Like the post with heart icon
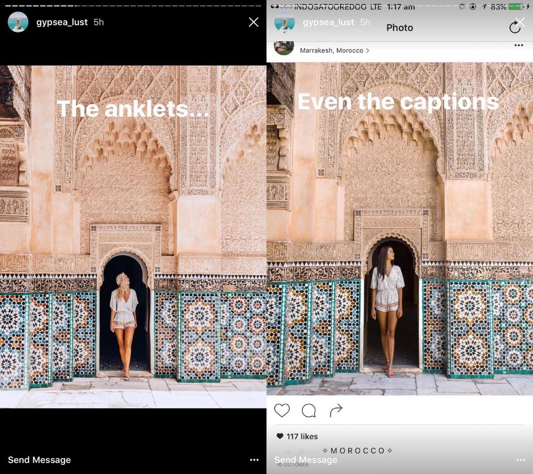 tap(282, 410)
